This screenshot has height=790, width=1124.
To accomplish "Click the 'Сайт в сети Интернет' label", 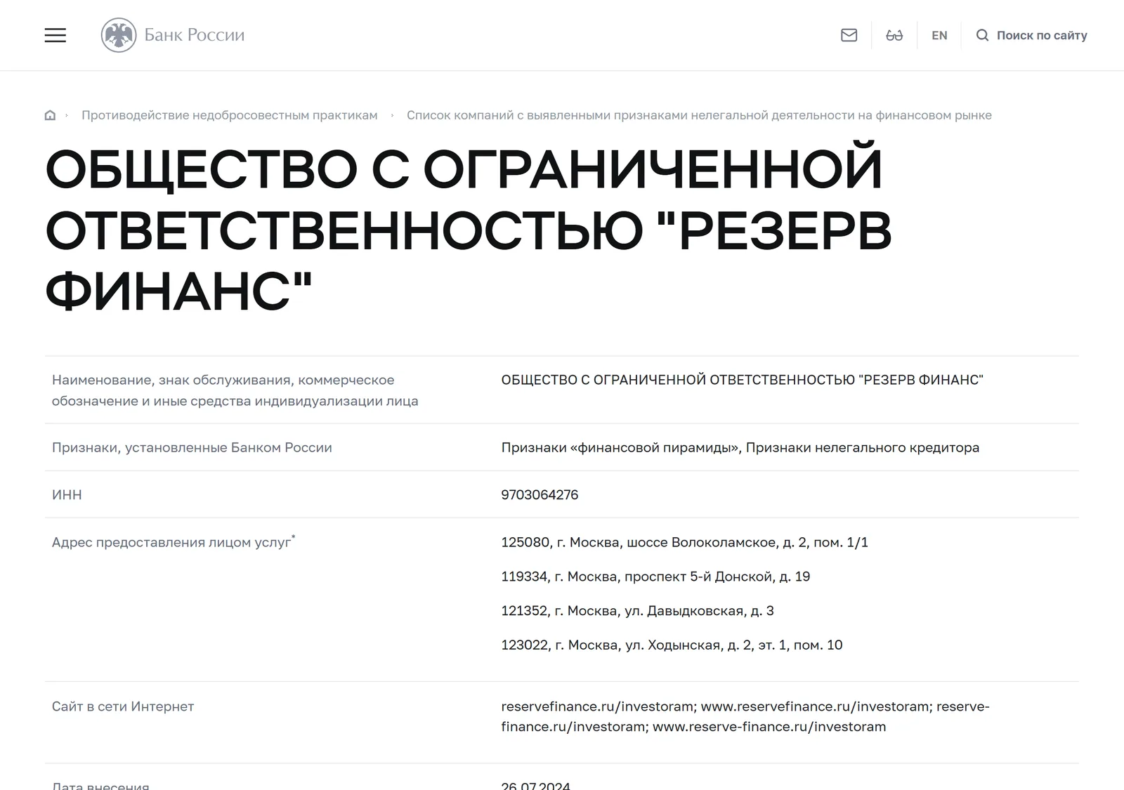I will (x=123, y=706).
